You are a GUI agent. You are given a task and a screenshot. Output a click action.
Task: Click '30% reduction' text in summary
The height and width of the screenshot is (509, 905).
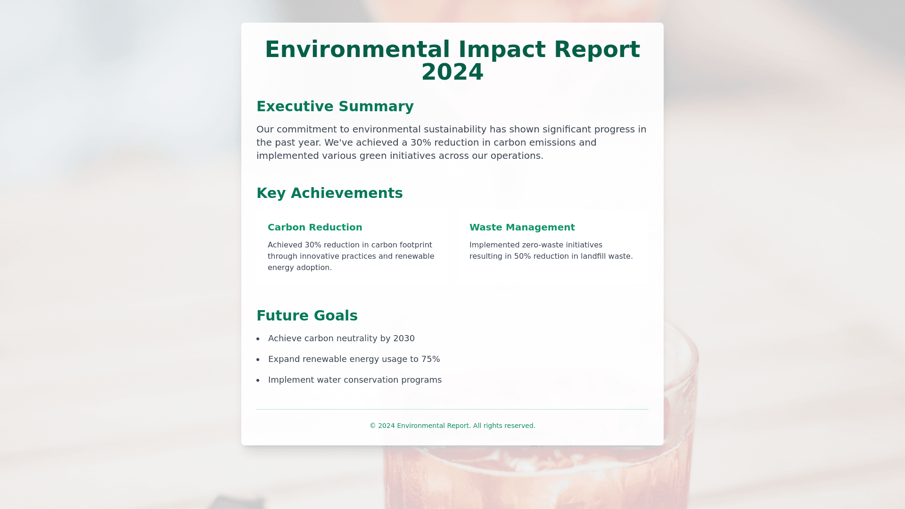444,143
